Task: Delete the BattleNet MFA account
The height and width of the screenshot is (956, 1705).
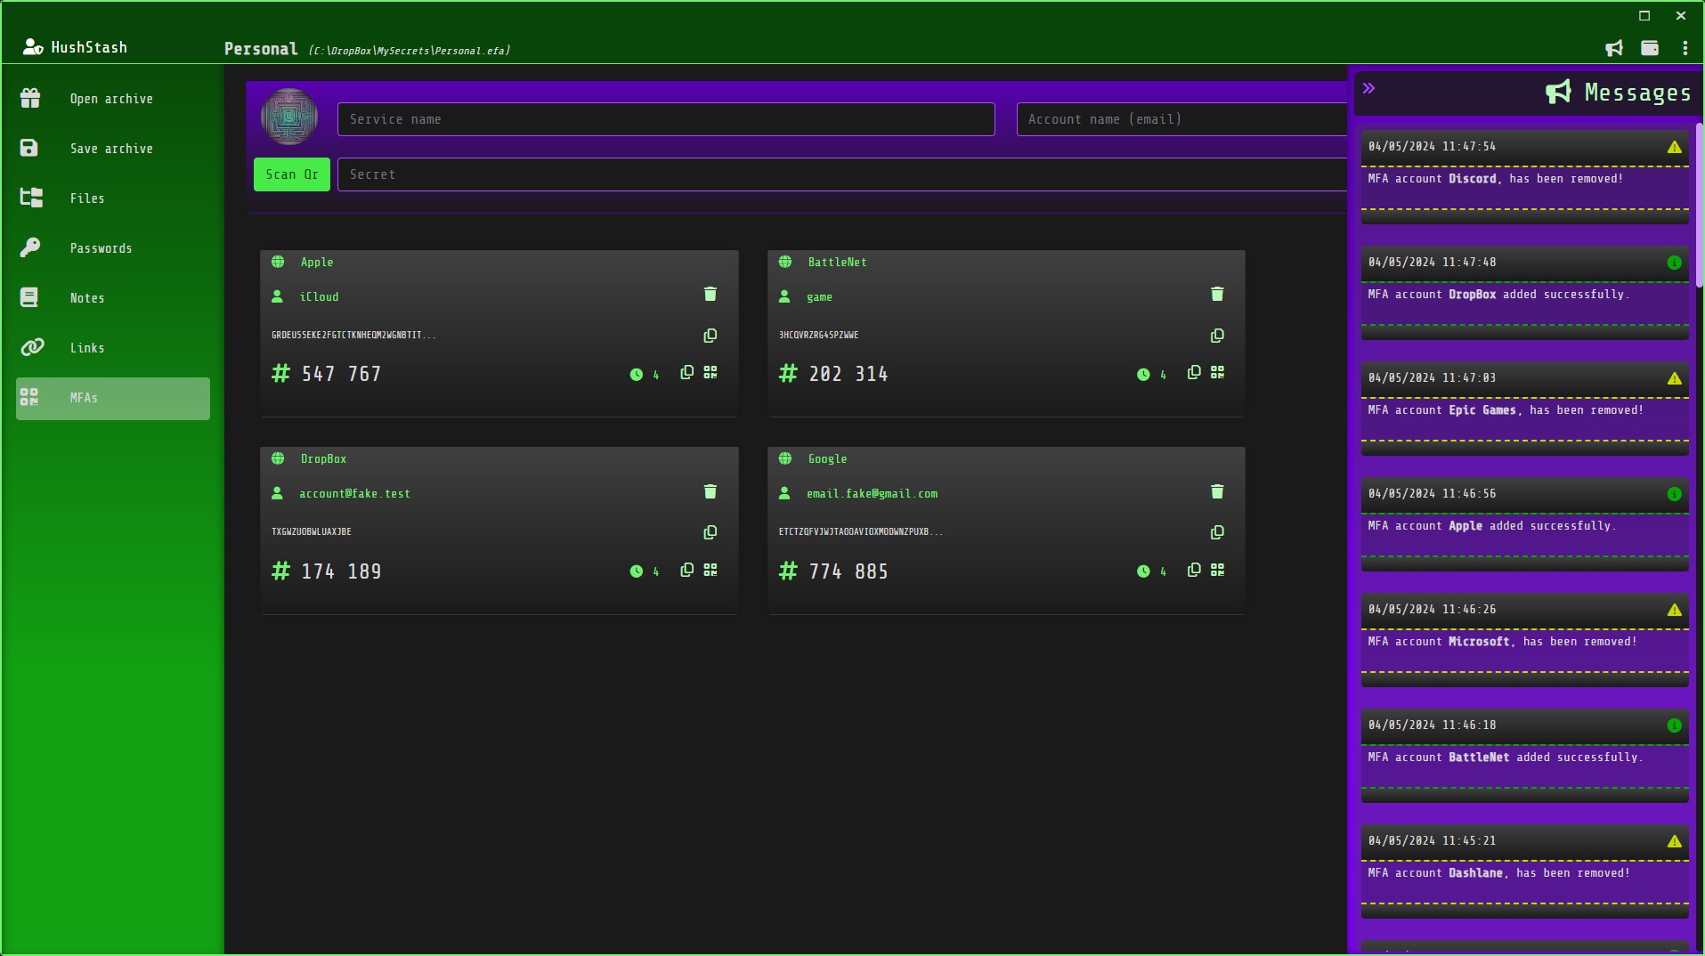Action: click(x=1217, y=294)
